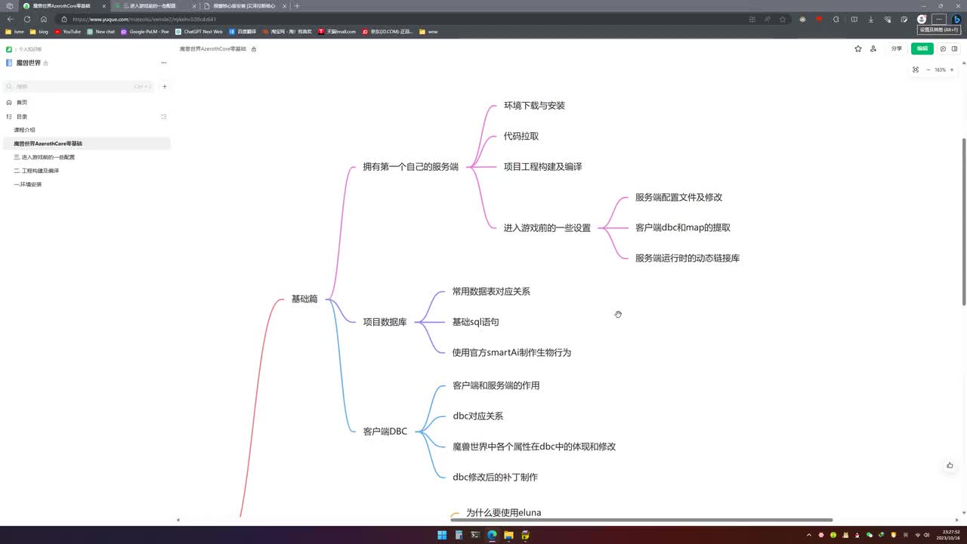This screenshot has height=544, width=967.
Task: Click the horizontal scrollbar of the mind map
Action: click(x=641, y=520)
